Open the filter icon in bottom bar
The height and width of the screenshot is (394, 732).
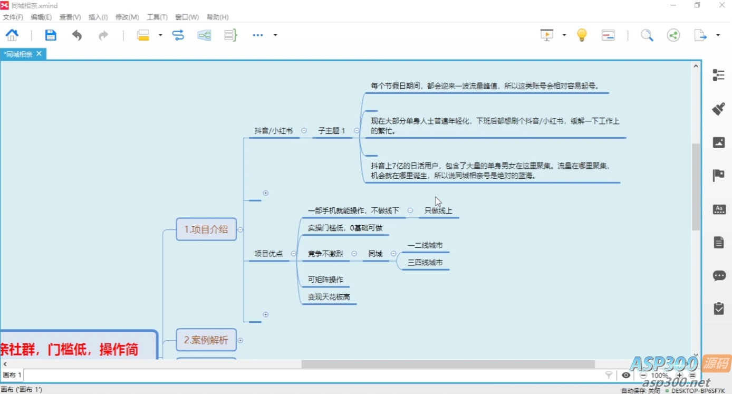coord(609,375)
